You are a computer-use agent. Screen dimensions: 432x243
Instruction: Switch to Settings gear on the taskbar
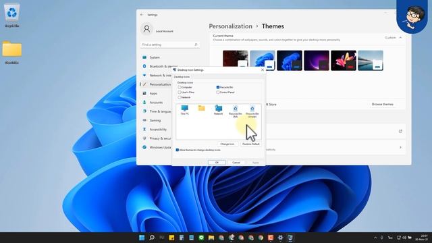pyautogui.click(x=281, y=238)
